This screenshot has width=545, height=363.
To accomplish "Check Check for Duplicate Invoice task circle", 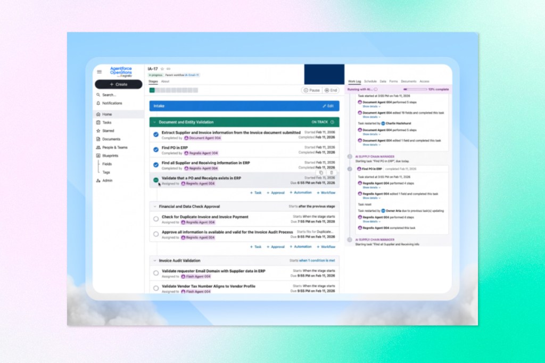I will click(156, 219).
